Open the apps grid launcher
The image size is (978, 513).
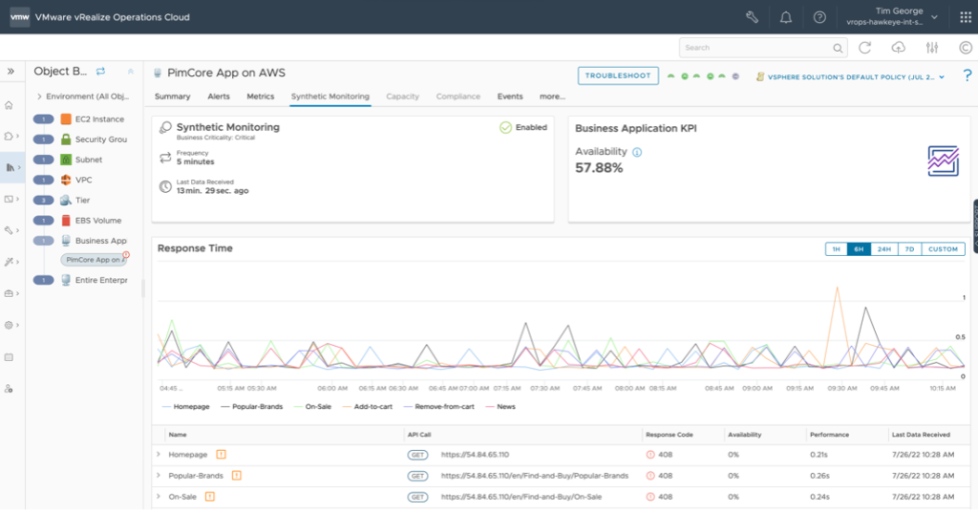coord(965,17)
